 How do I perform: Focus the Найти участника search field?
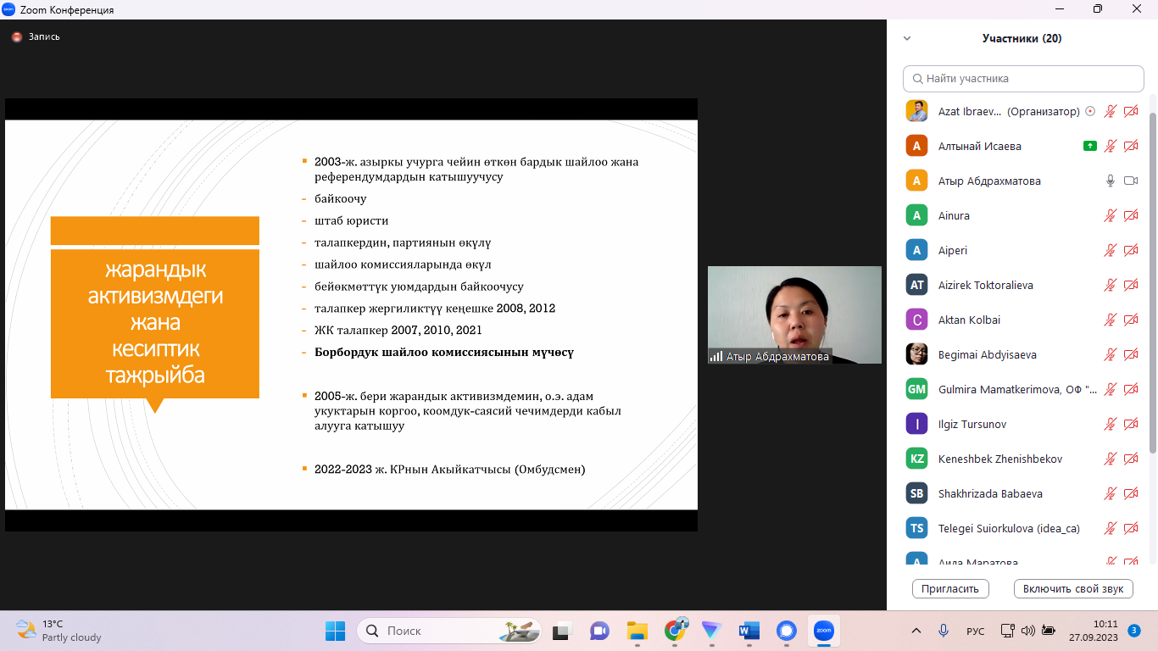[1023, 79]
